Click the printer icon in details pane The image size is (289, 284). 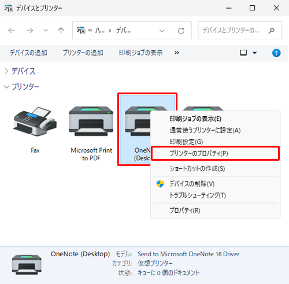(x=27, y=264)
